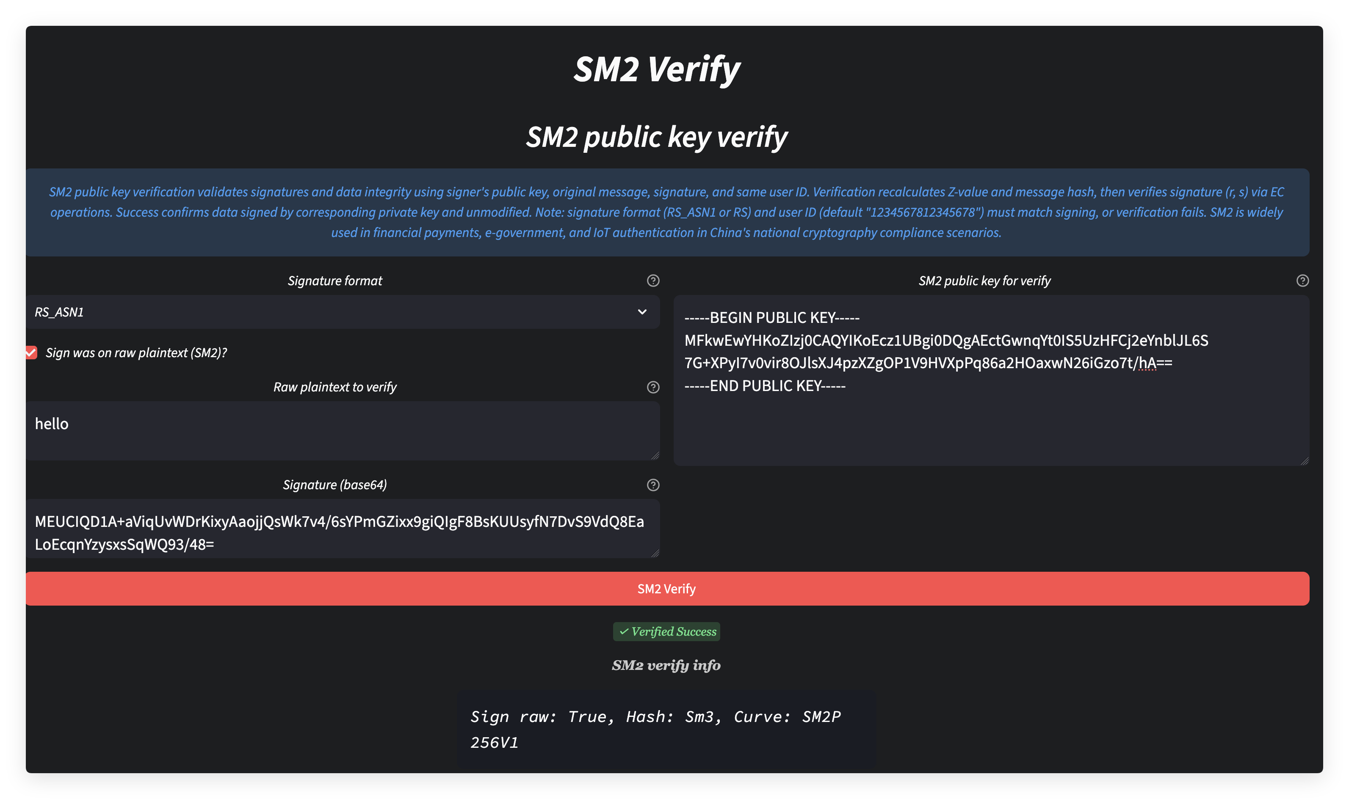Click the green checkmark in Verified Success badge
Screen dimensions: 1349x799
coord(624,631)
